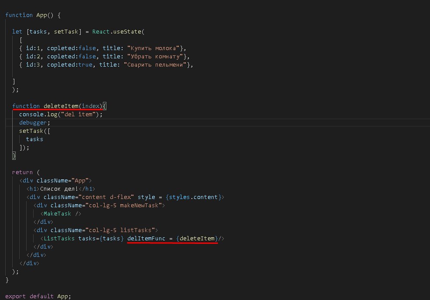Click the 'delItemFunc' prop name
Image resolution: width=430 pixels, height=300 pixels.
pyautogui.click(x=146, y=239)
